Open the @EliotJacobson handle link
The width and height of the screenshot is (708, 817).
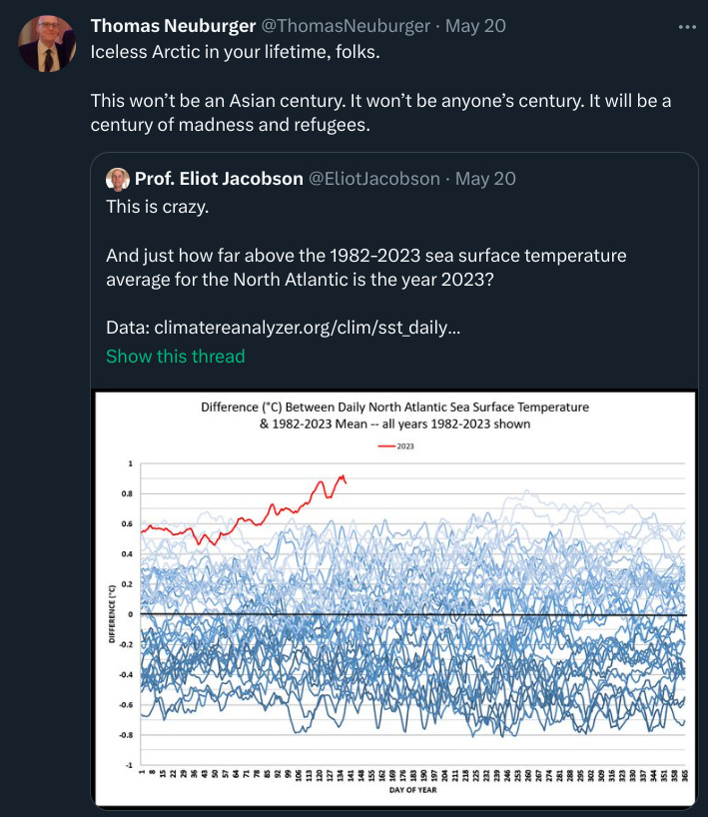pyautogui.click(x=374, y=179)
